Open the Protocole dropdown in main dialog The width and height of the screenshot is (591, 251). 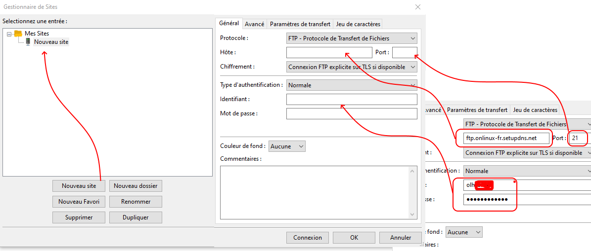[x=352, y=38]
